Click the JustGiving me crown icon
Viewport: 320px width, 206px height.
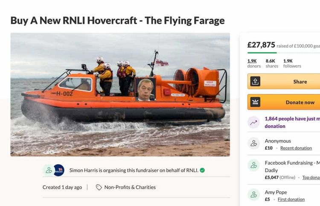[255, 102]
